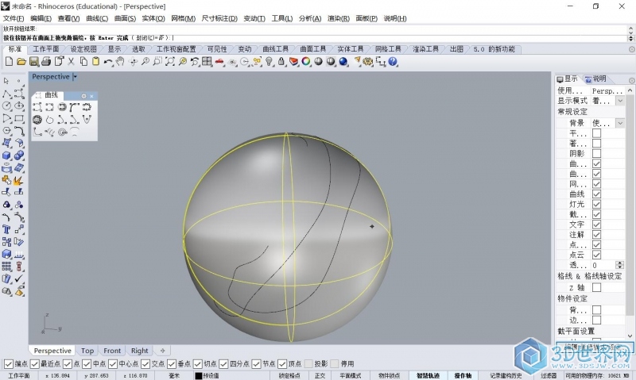Viewport: 636px width, 380px height.
Task: Click the Copy icon in toolbar
Action: pyautogui.click(x=83, y=62)
